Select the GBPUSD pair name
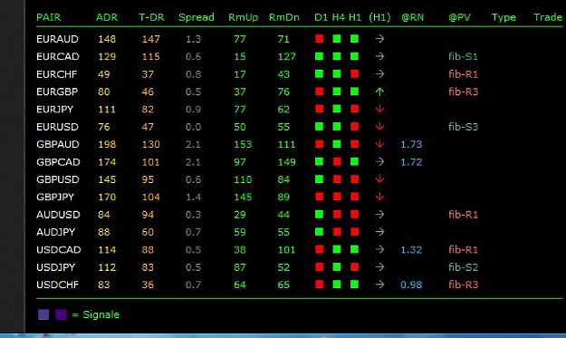566x338 pixels. [x=58, y=179]
